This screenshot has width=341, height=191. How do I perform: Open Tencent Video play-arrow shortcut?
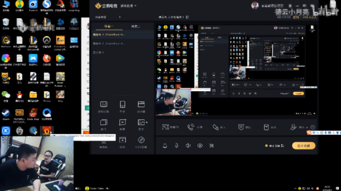pos(60,60)
